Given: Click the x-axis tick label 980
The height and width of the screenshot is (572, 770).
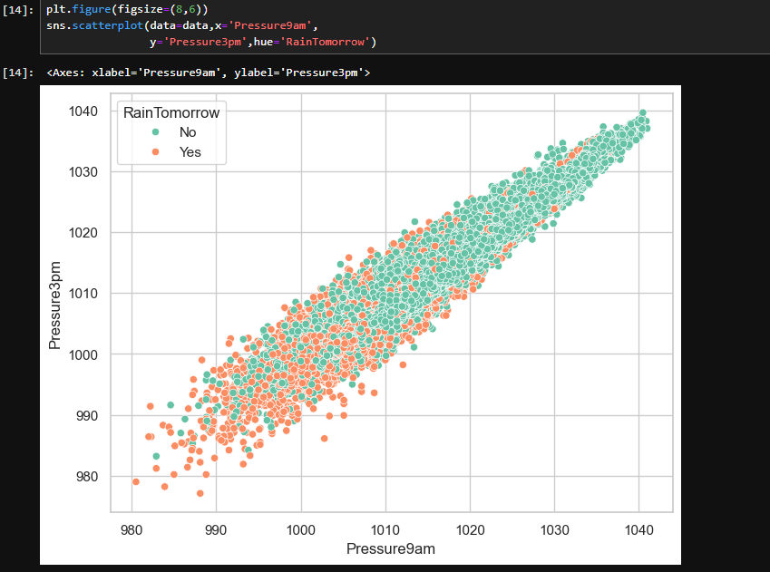Looking at the screenshot, I should (x=132, y=530).
